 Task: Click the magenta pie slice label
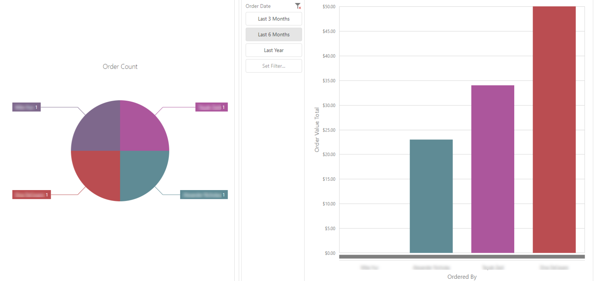(211, 107)
